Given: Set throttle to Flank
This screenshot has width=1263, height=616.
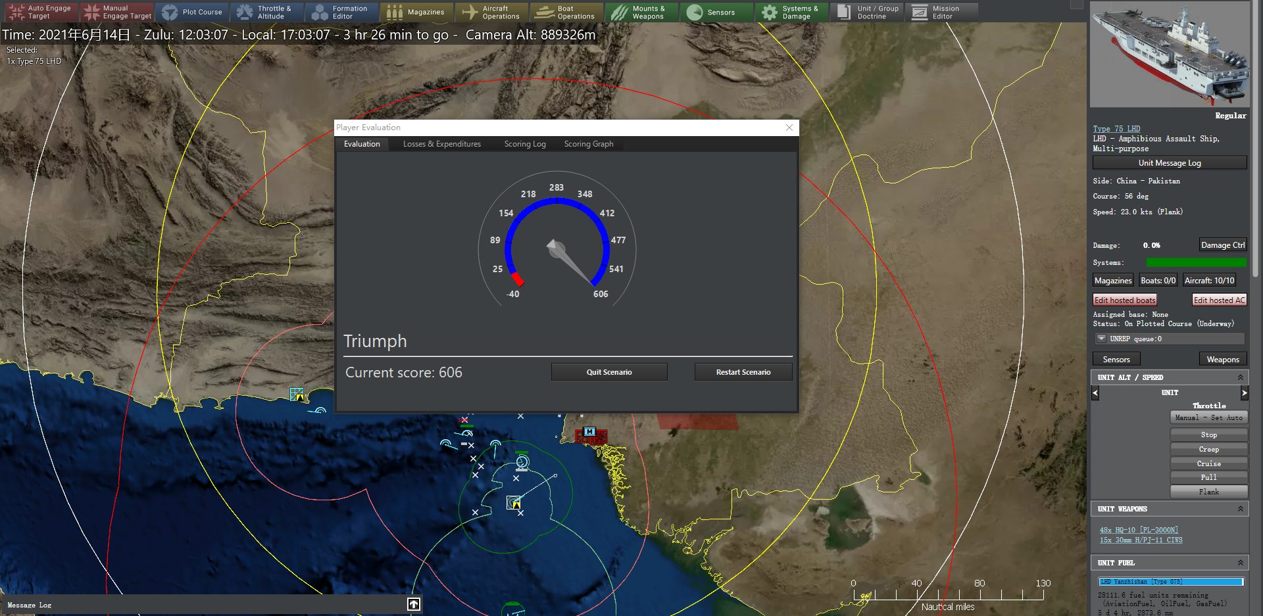Looking at the screenshot, I should pyautogui.click(x=1209, y=492).
